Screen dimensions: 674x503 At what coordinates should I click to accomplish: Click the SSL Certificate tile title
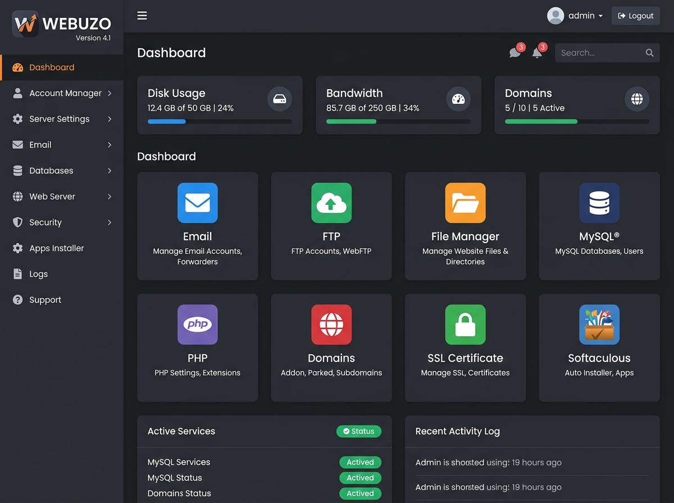click(466, 358)
